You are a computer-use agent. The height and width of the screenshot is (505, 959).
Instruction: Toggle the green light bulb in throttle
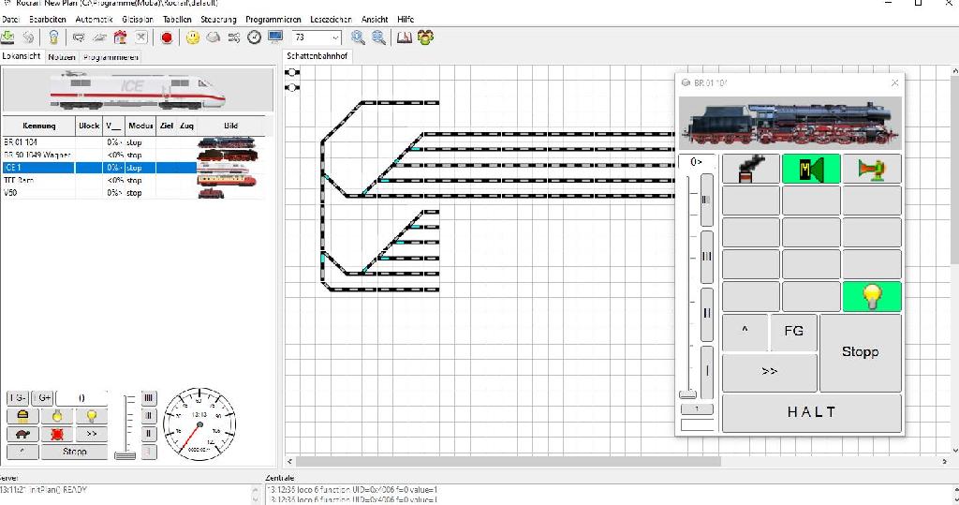click(x=871, y=296)
